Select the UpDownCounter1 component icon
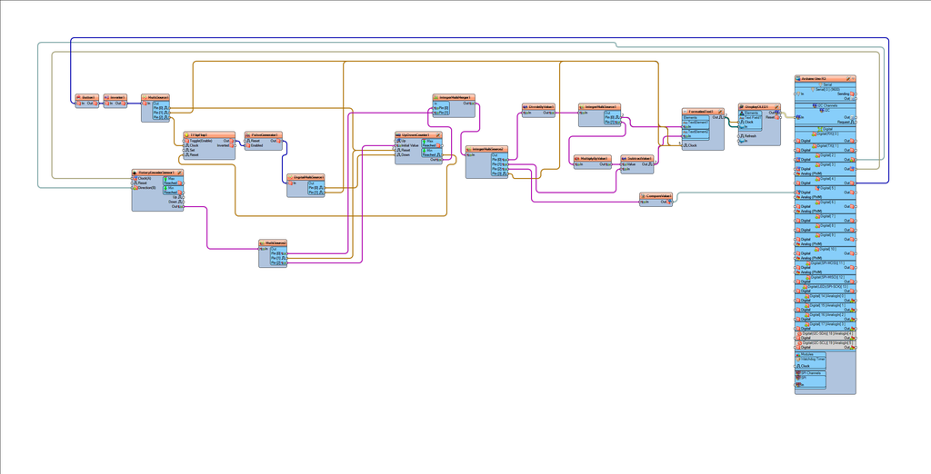 [399, 135]
